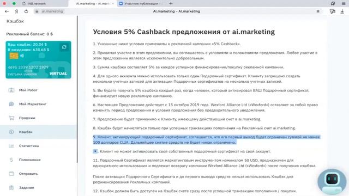This screenshot has width=349, height=196.
Task: Click the Кэшбэк sidebar heading
Action: pyautogui.click(x=15, y=21)
